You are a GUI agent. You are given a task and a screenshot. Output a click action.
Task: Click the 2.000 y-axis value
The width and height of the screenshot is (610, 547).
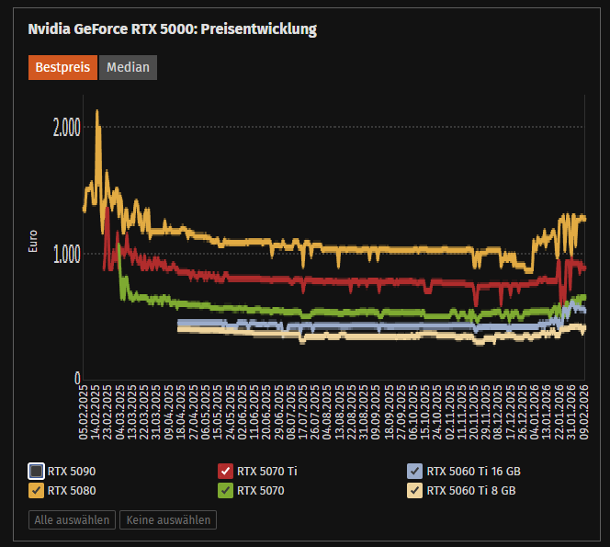click(x=66, y=127)
